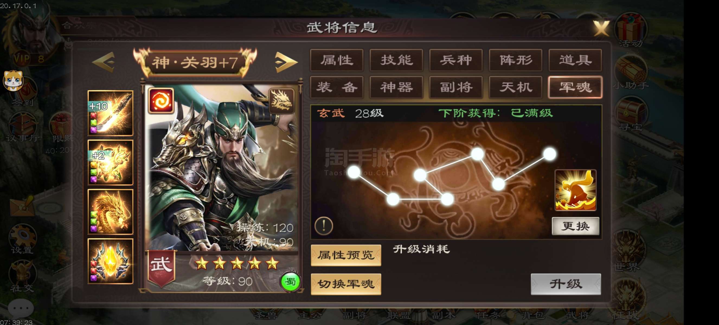719x325 pixels.
Task: Switch to the 副将 tab
Action: pyautogui.click(x=456, y=87)
